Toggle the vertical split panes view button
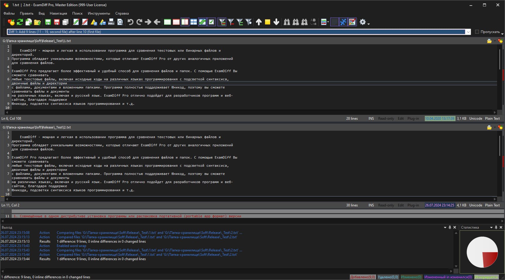This screenshot has height=280, width=505. [x=185, y=22]
